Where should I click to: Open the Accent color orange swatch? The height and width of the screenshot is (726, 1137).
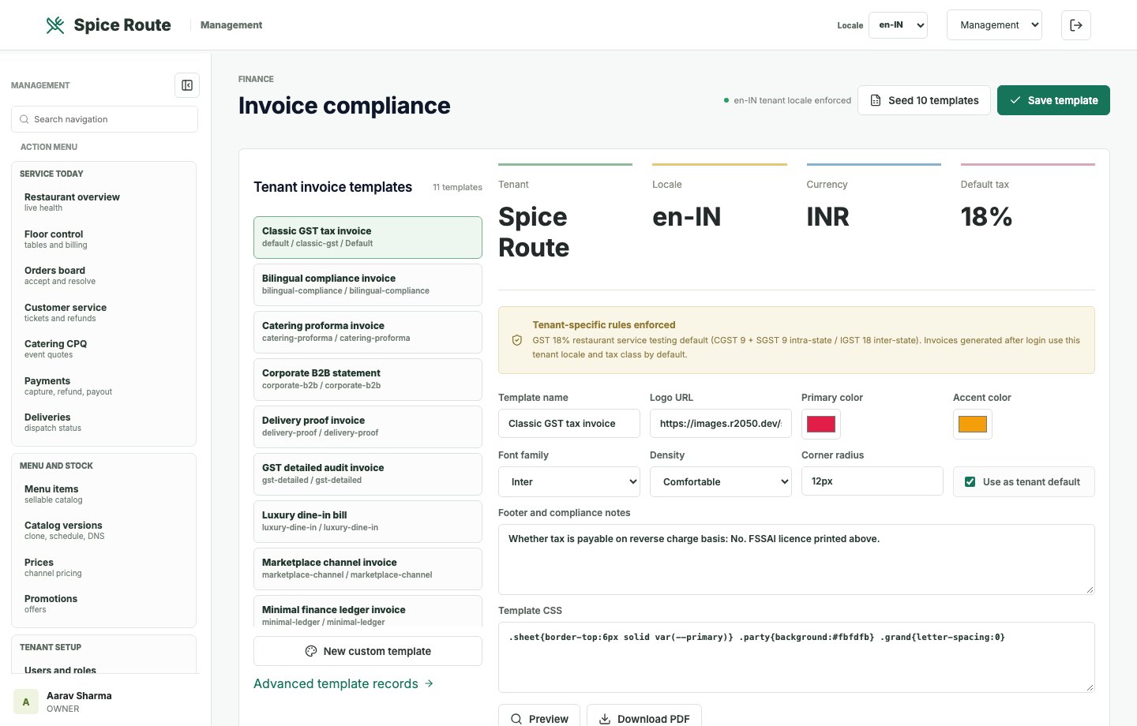[x=973, y=424]
